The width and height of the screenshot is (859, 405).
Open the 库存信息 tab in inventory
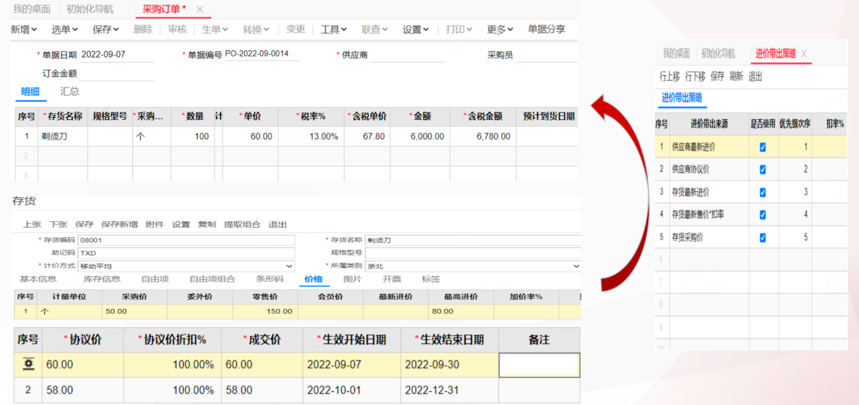(102, 279)
